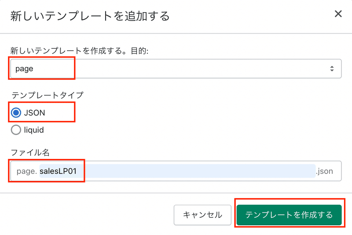
Task: Click the green テンプレートを作成する button
Action: pyautogui.click(x=289, y=215)
